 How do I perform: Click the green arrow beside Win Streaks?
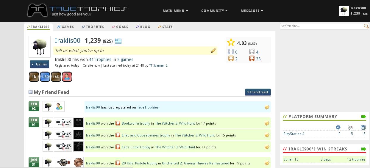point(363,149)
